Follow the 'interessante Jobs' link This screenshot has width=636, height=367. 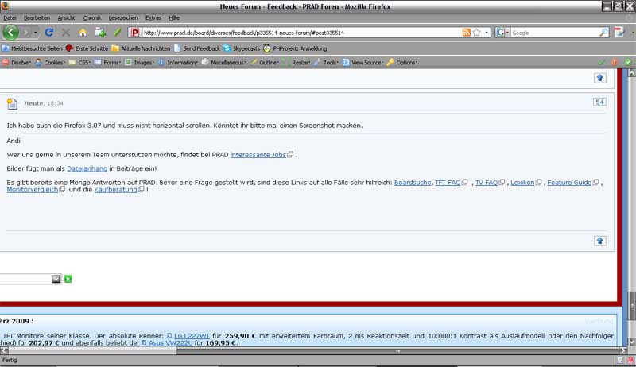coord(258,154)
